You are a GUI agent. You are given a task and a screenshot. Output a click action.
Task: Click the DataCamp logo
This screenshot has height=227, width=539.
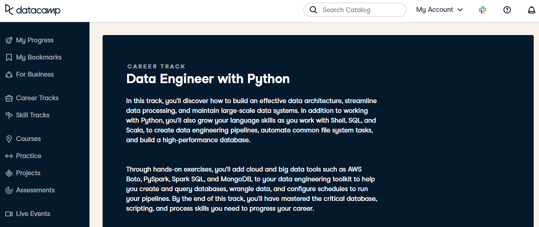(33, 10)
